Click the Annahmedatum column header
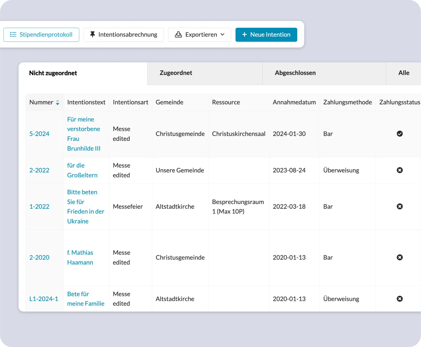The height and width of the screenshot is (347, 421). pyautogui.click(x=294, y=102)
